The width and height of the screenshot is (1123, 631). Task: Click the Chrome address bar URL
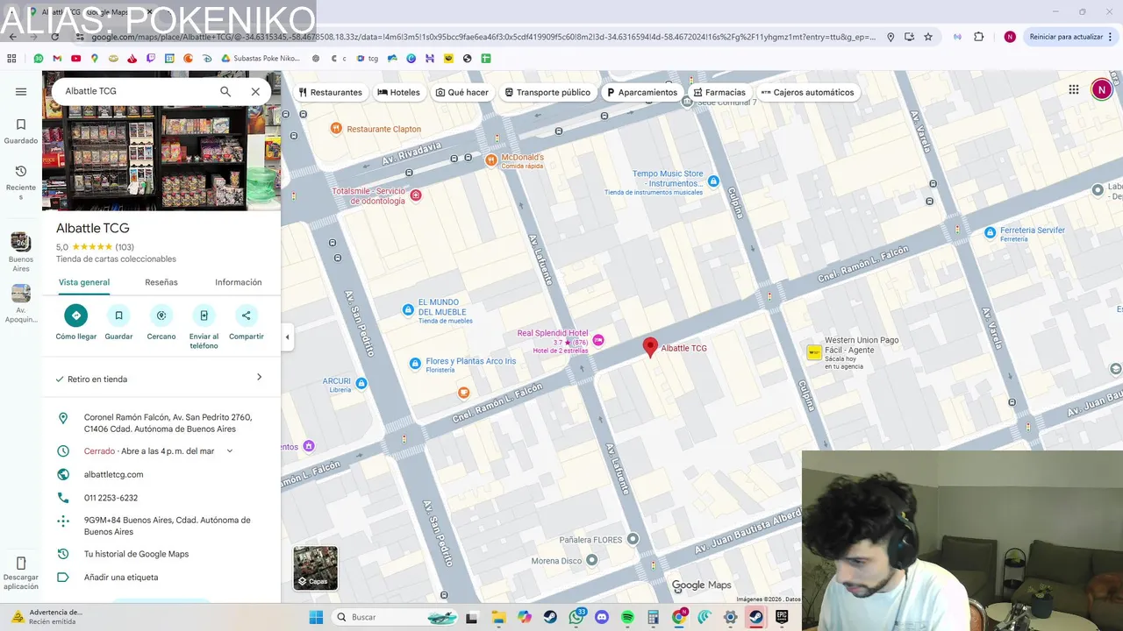[483, 37]
